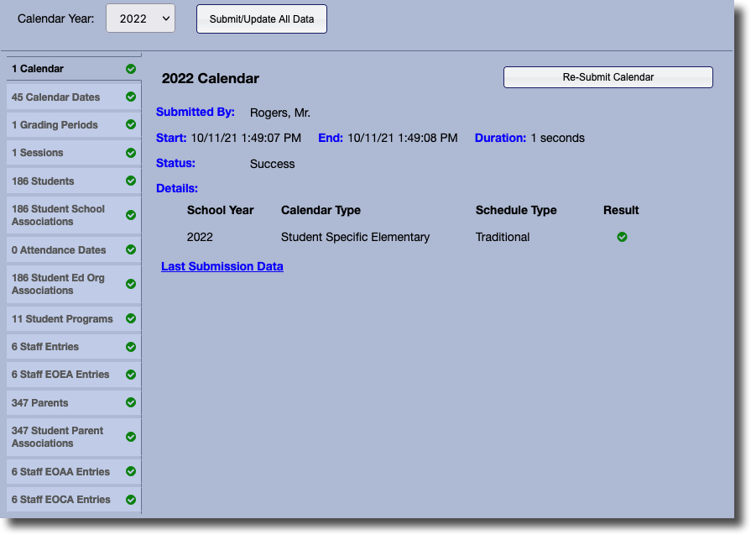Open the Last Submission Data link
The height and width of the screenshot is (535, 751).
tap(222, 266)
